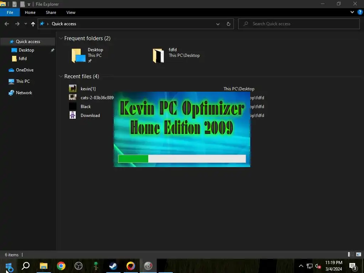Open Customize Quick Access Toolbar dropdown
The height and width of the screenshot is (273, 364).
click(x=29, y=4)
